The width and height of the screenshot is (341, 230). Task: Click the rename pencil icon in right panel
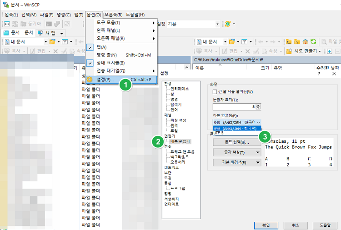click(256, 51)
